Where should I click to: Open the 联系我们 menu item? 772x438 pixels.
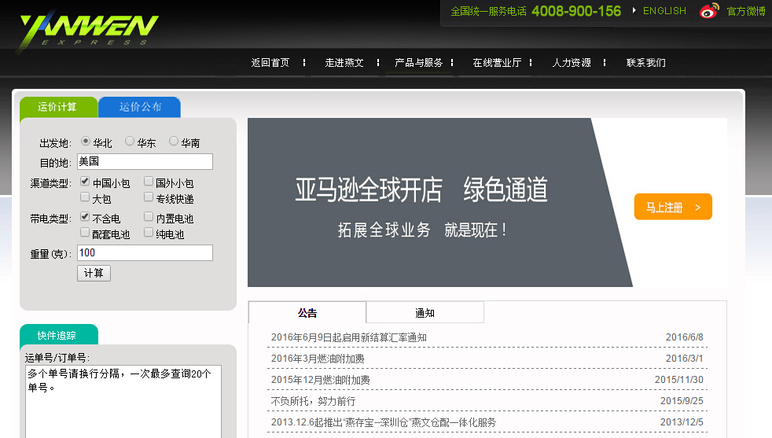pos(645,63)
